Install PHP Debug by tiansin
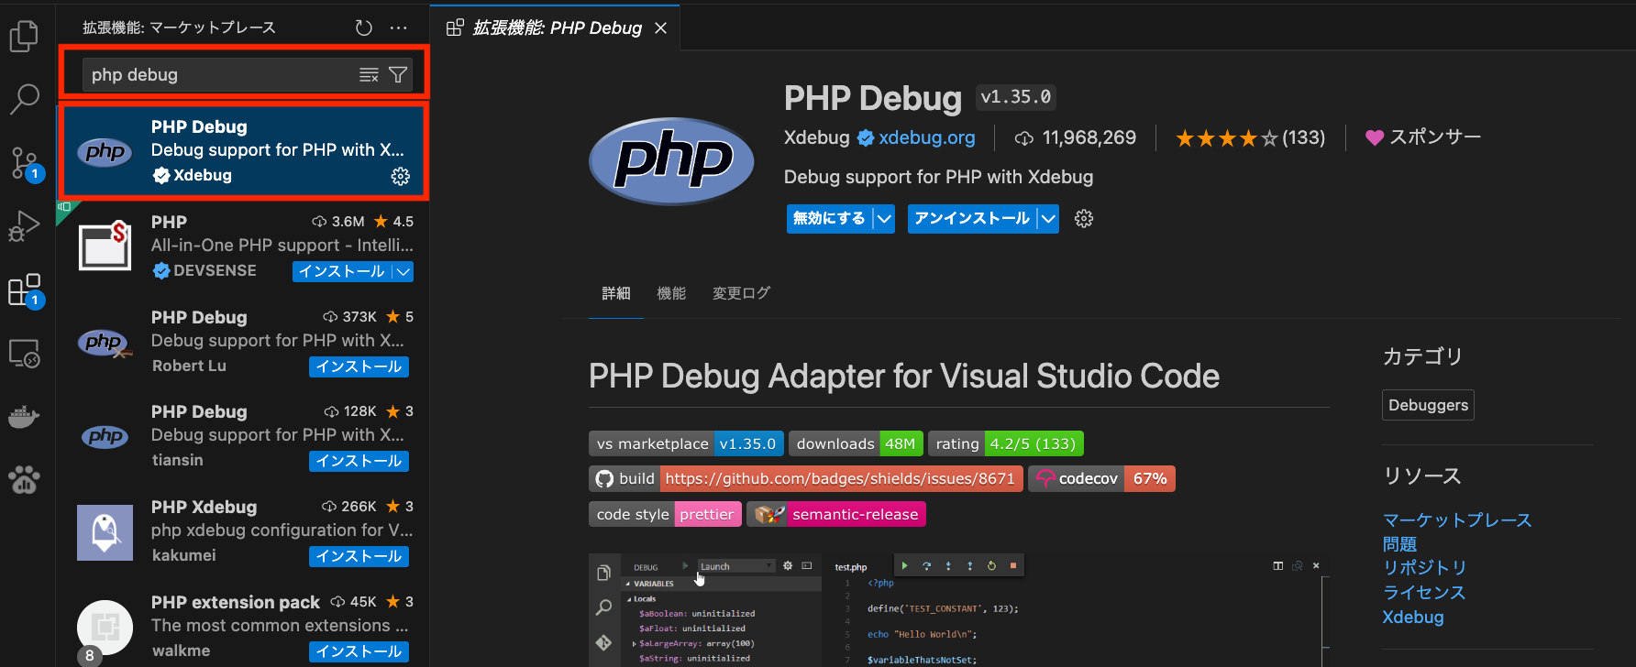Screen dimensions: 1636x667 pyautogui.click(x=359, y=461)
